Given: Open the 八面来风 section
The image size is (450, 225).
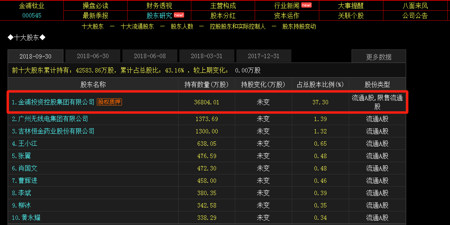Looking at the screenshot, I should [x=415, y=6].
